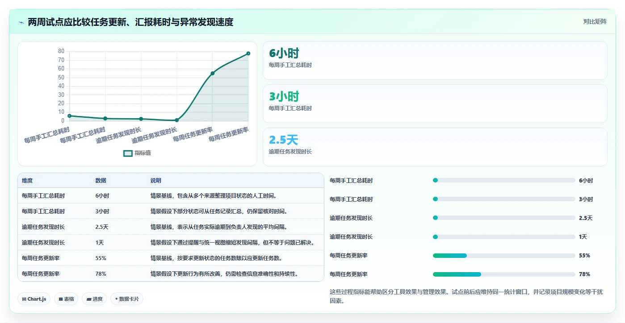
Task: Click 逾期任务发现时长 in the 1天 table row
Action: (43, 243)
